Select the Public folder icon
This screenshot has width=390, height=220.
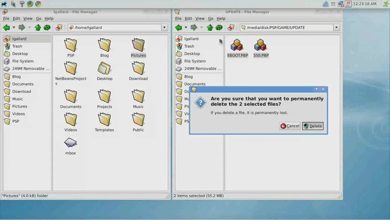point(138,120)
